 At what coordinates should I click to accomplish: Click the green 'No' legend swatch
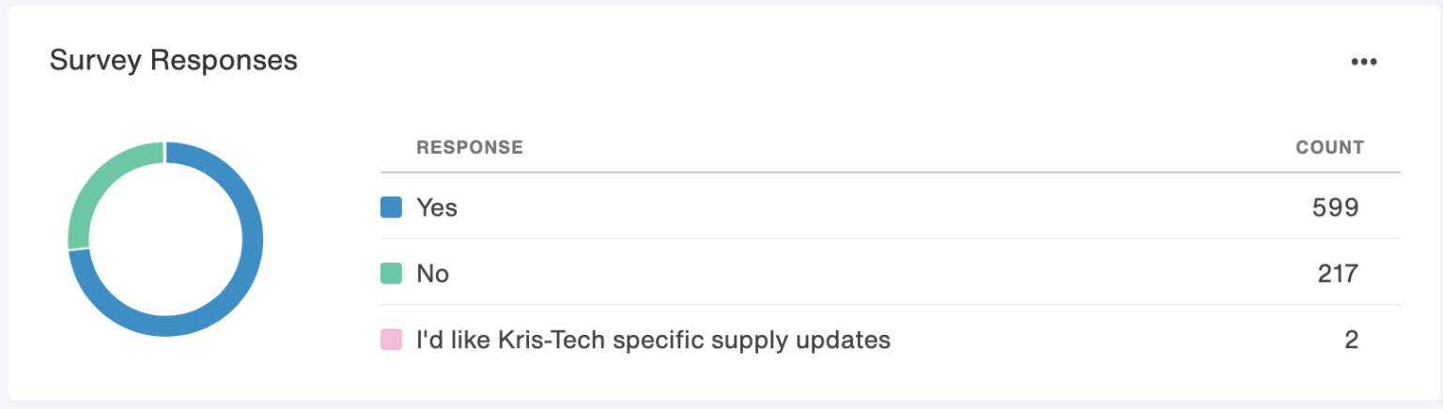391,273
